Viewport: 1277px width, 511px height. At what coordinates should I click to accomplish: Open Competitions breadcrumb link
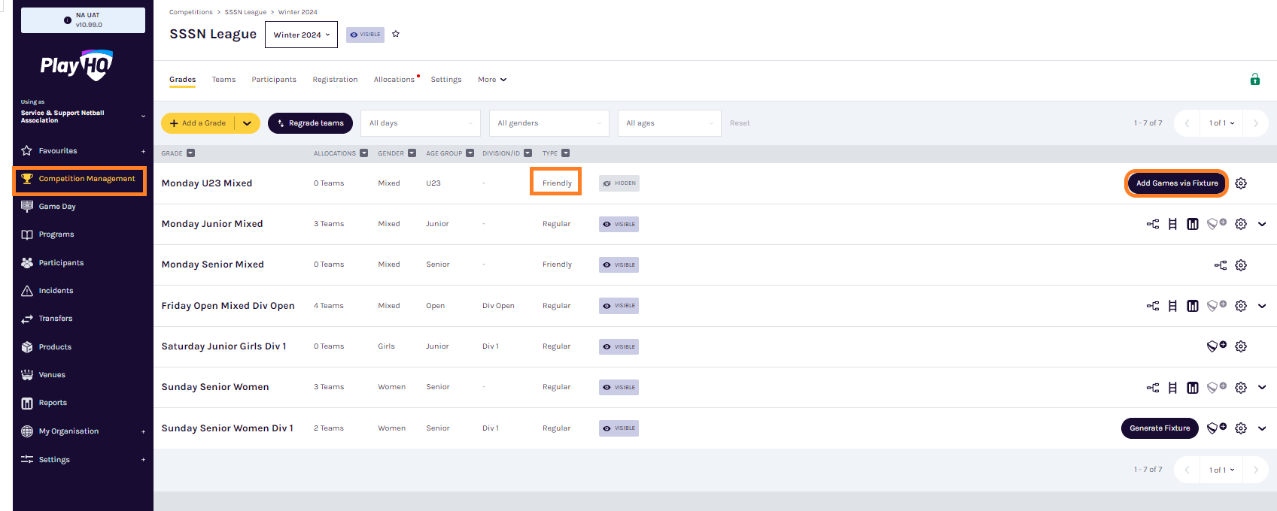[x=191, y=12]
